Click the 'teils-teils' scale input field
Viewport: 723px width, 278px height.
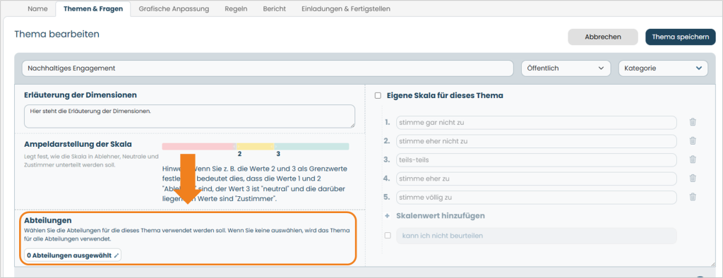[537, 160]
